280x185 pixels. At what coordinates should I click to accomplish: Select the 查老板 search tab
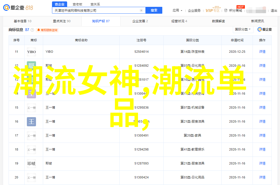tap(77, 4)
